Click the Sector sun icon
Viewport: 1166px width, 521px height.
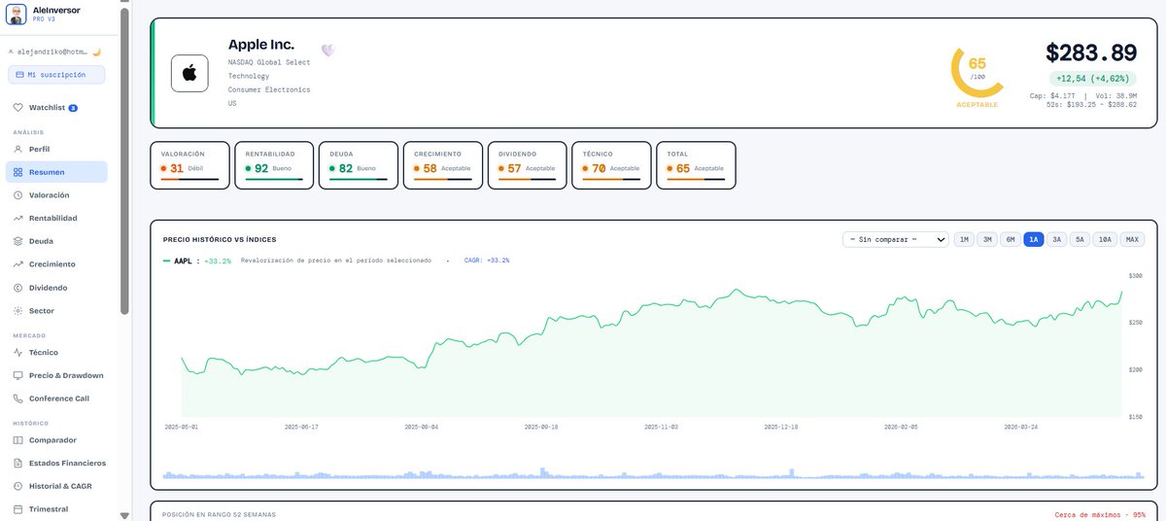[x=18, y=311]
